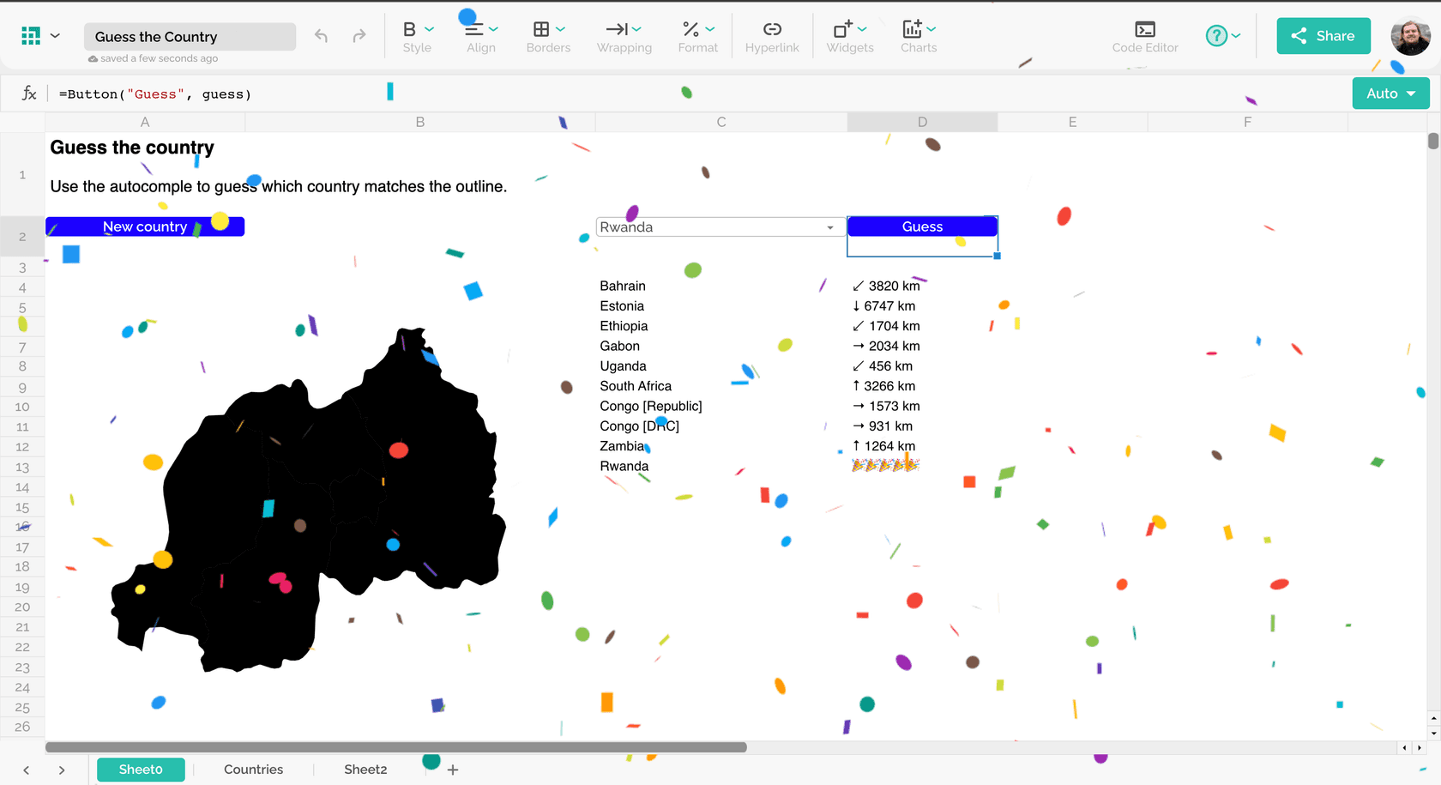This screenshot has height=785, width=1441.
Task: Click the Share button
Action: pyautogui.click(x=1323, y=36)
